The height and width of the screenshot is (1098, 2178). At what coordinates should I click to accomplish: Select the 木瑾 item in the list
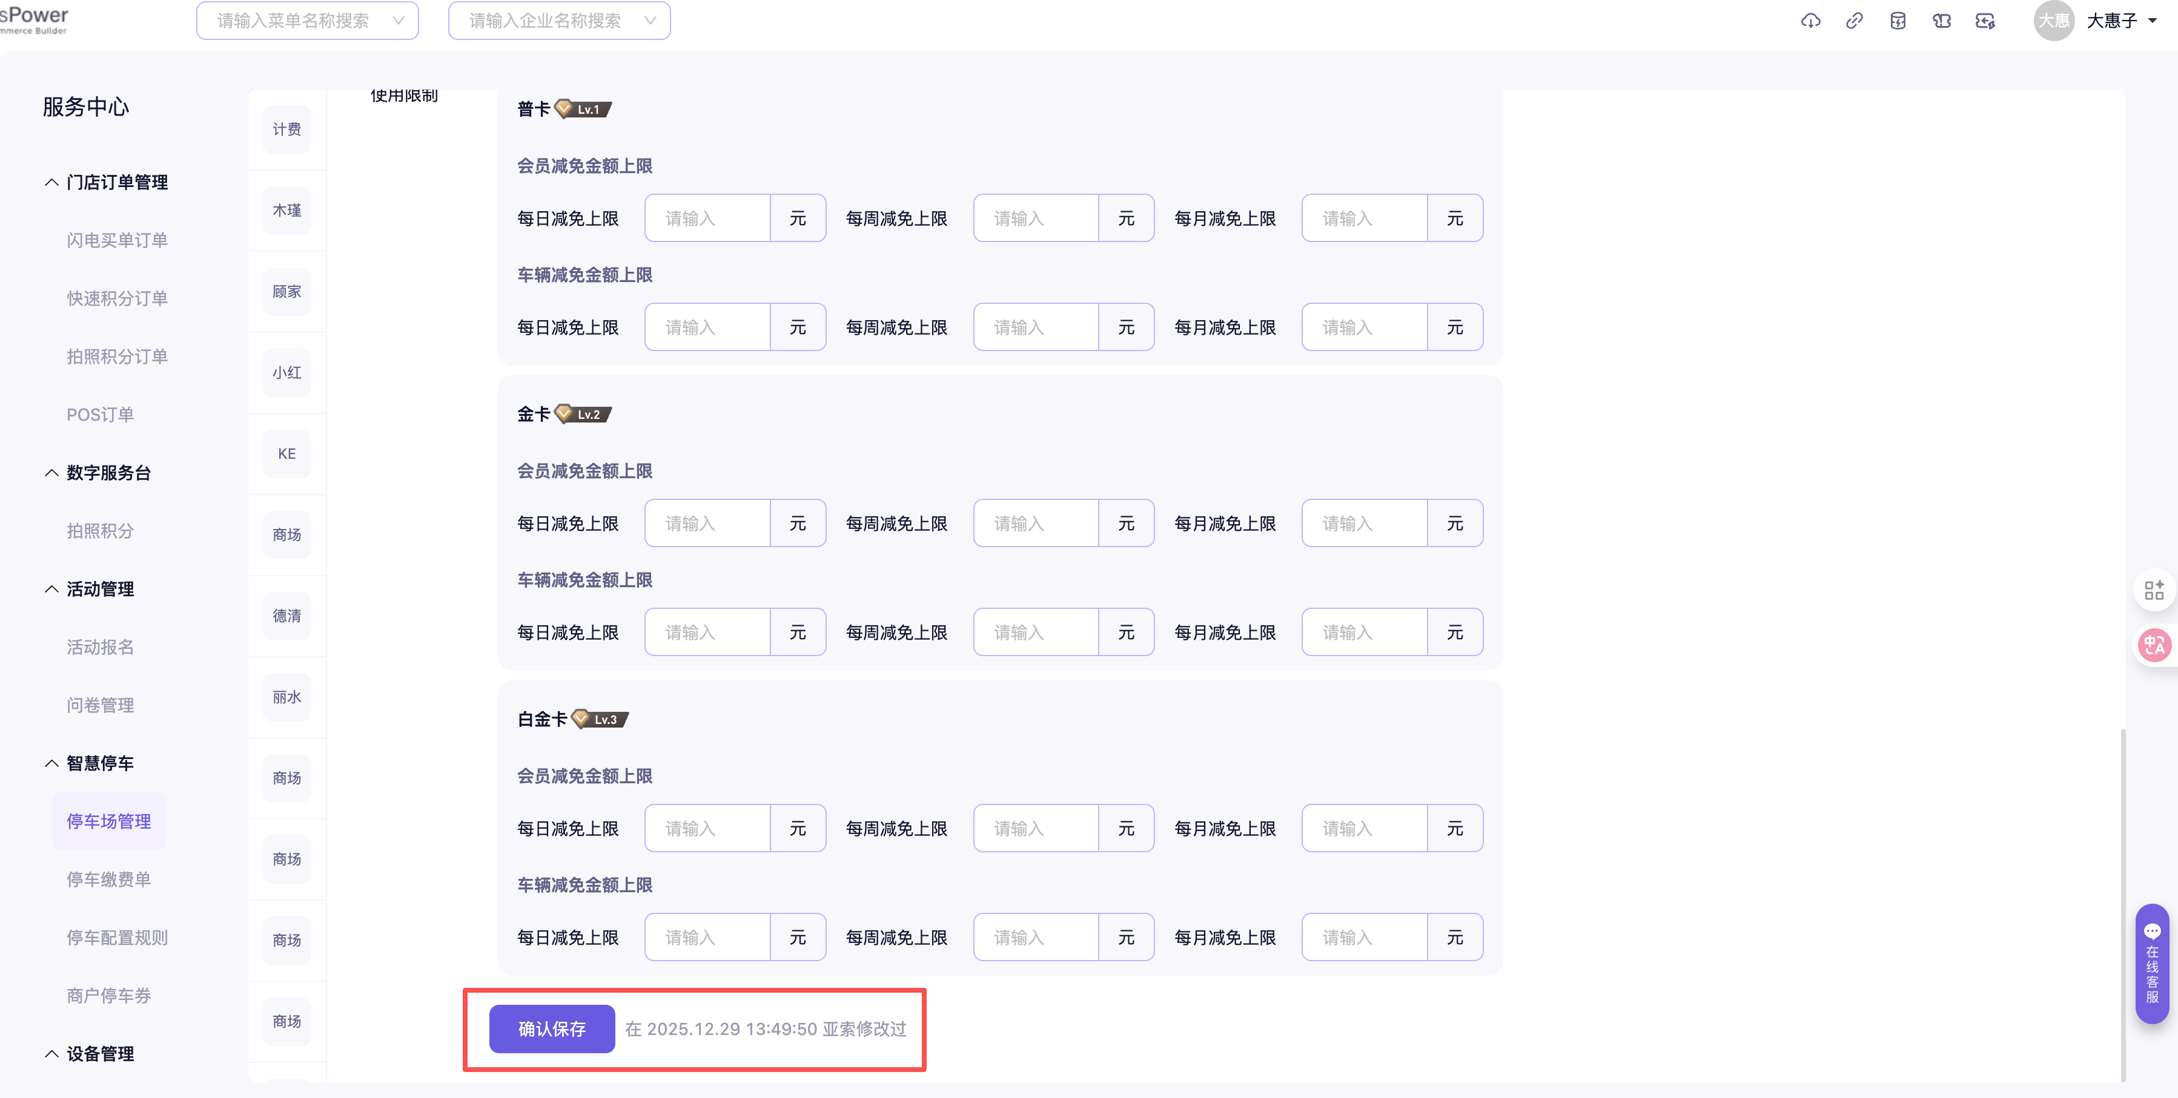click(x=286, y=211)
